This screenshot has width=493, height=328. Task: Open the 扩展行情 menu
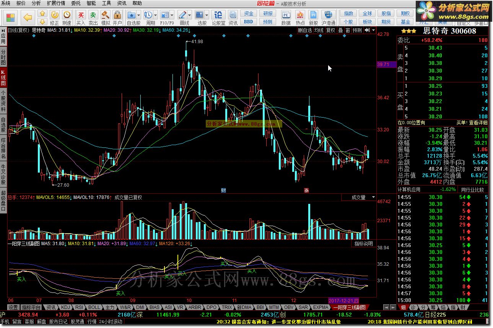(x=55, y=3)
